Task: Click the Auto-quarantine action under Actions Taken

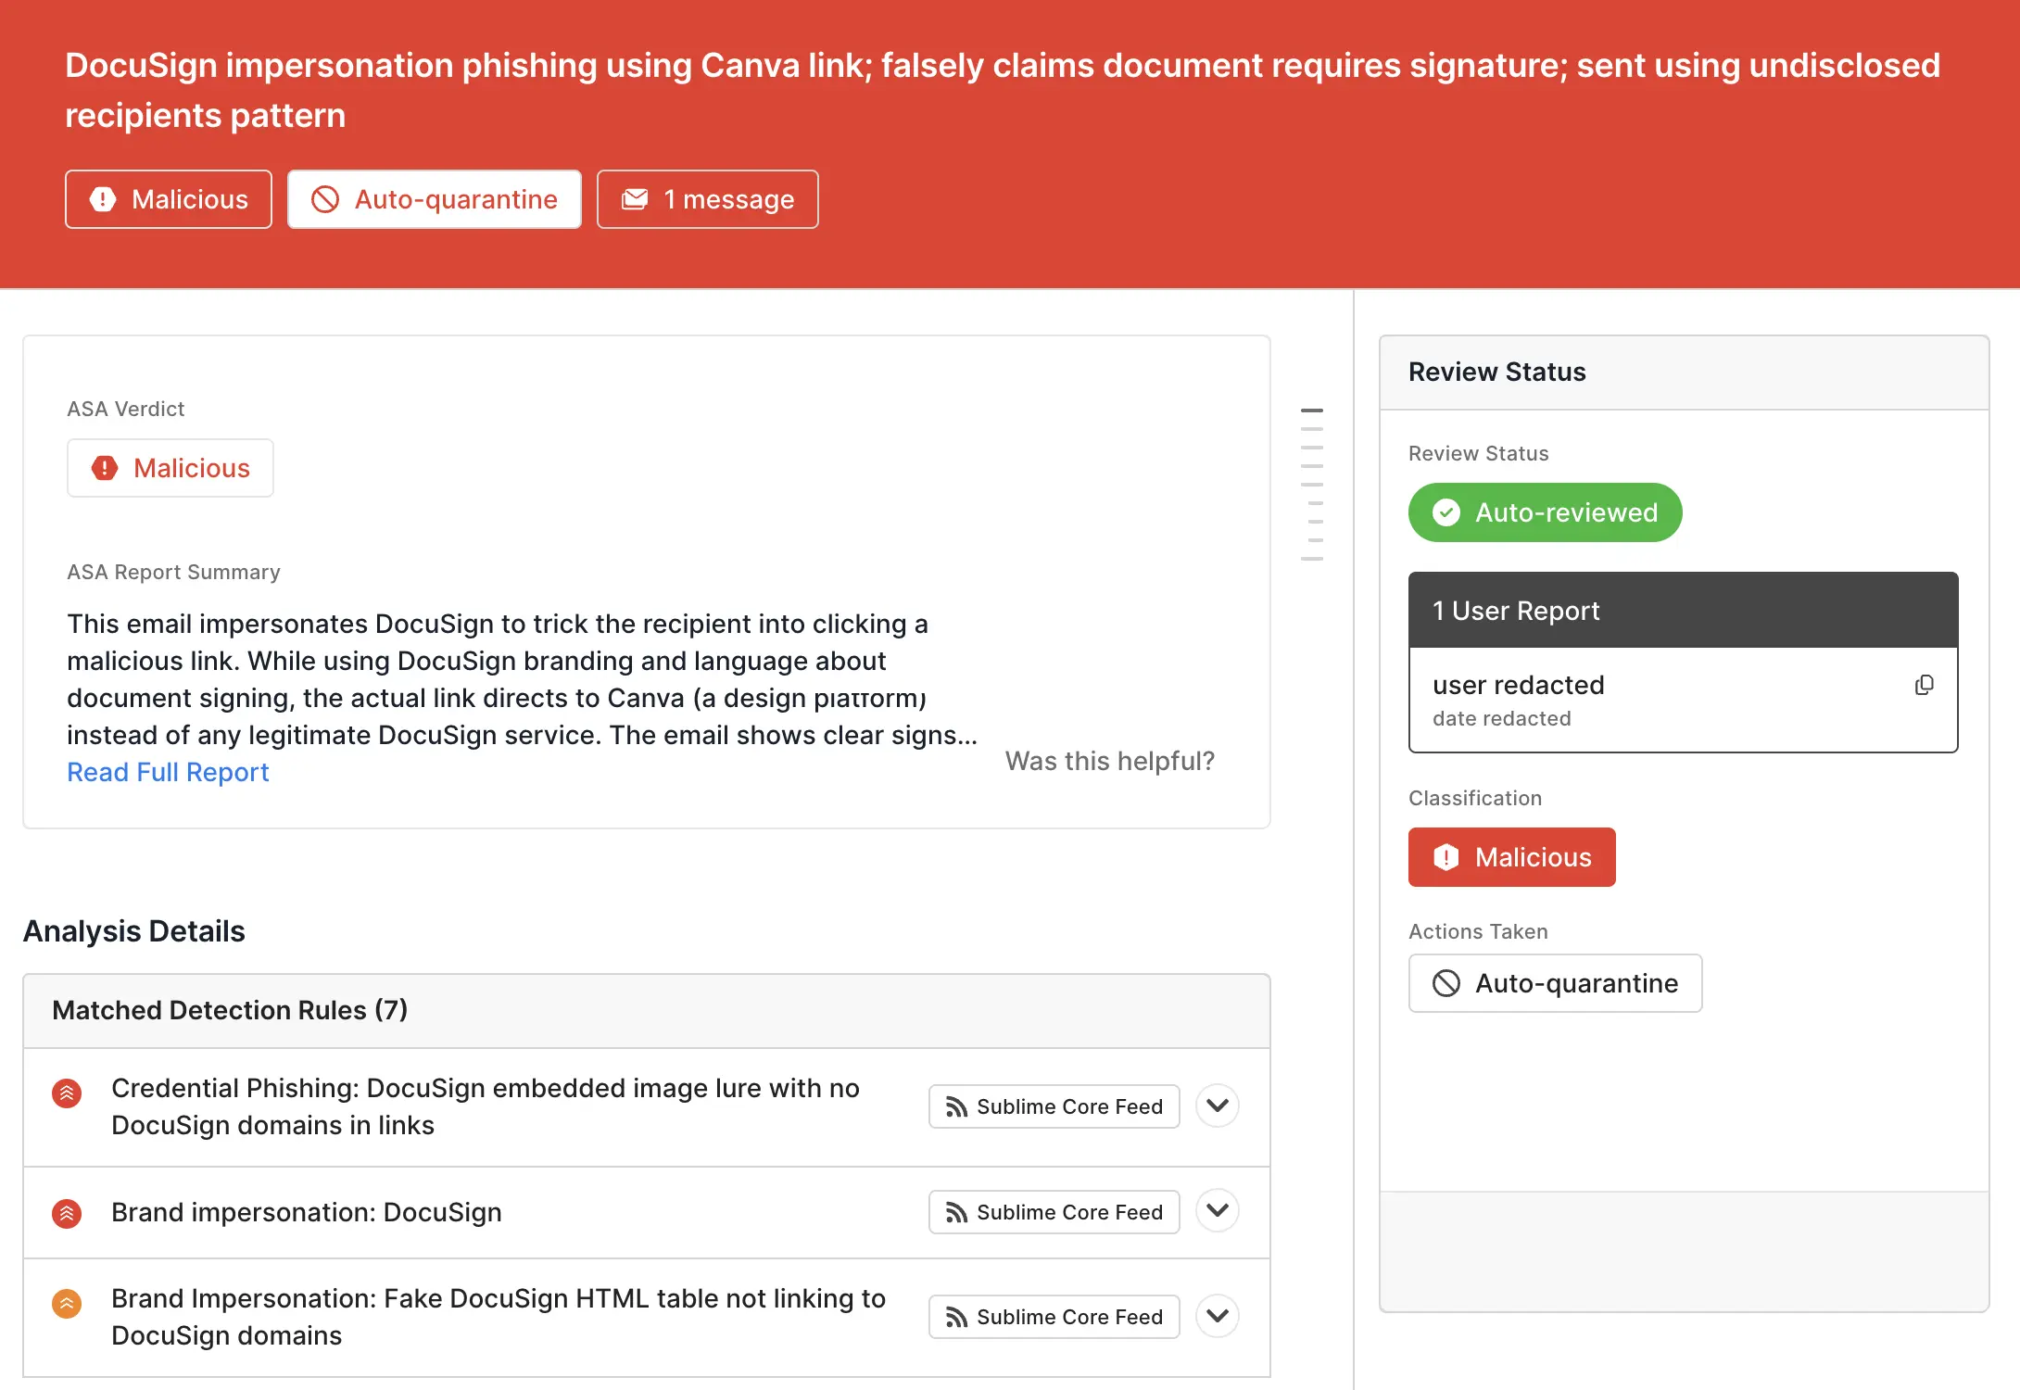Action: click(x=1555, y=983)
